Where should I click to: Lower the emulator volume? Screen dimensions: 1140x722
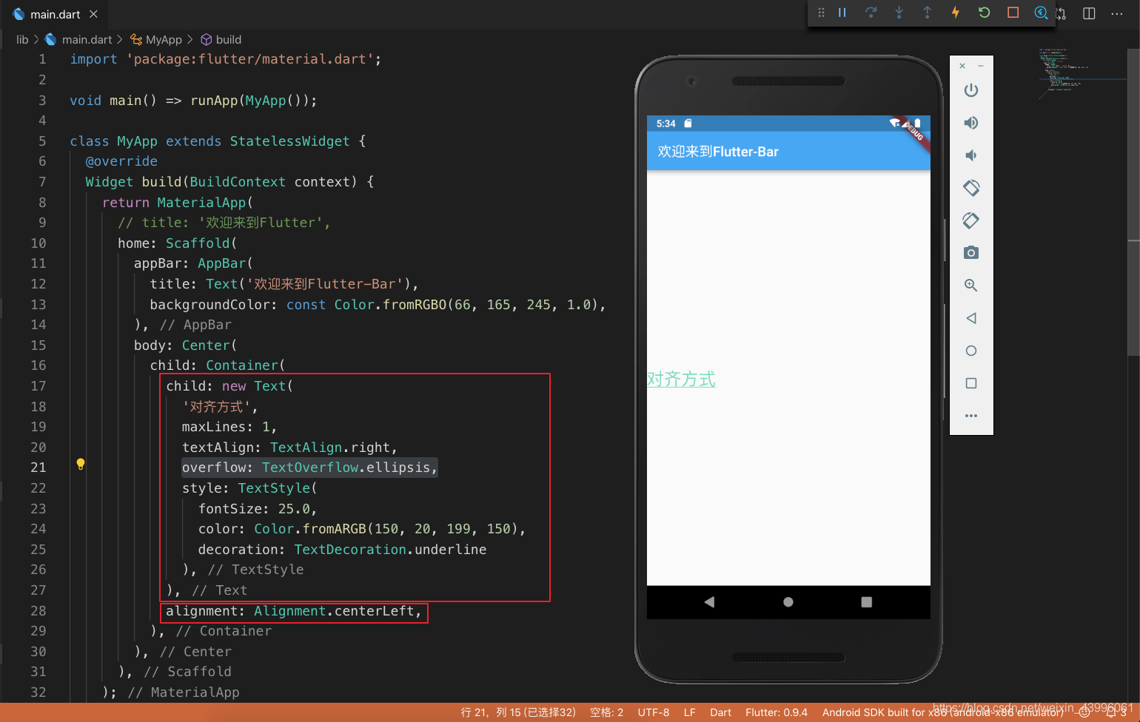click(971, 155)
